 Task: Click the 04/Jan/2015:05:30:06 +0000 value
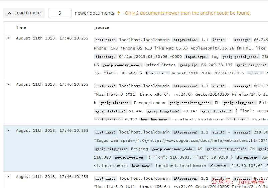(x=150, y=57)
